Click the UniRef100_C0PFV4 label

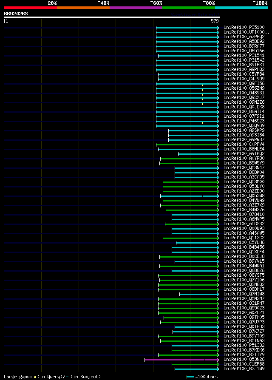pyautogui.click(x=244, y=145)
